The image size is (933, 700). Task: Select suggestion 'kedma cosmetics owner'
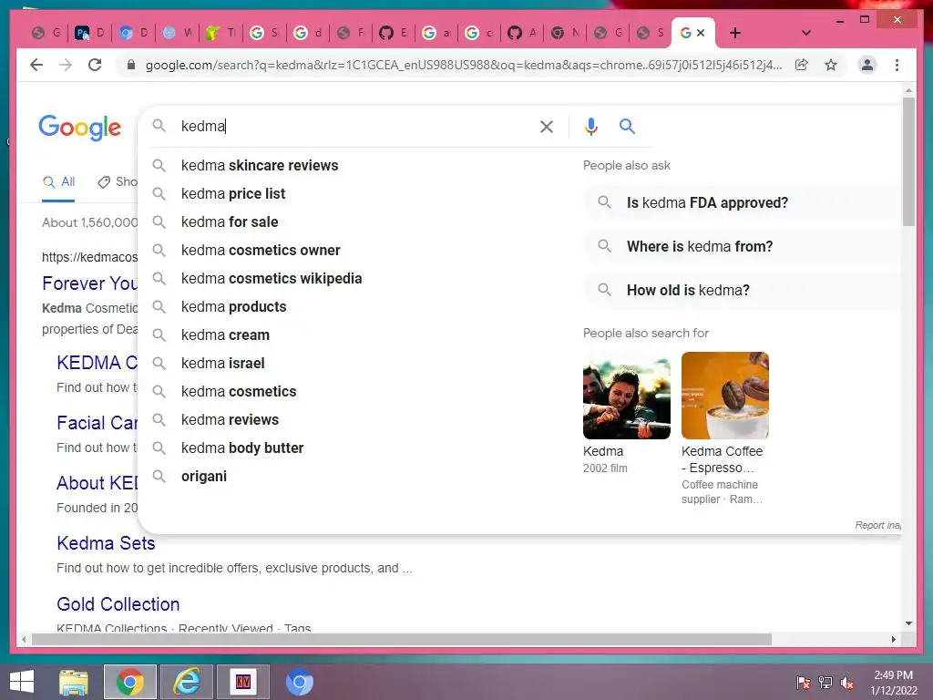pyautogui.click(x=261, y=250)
